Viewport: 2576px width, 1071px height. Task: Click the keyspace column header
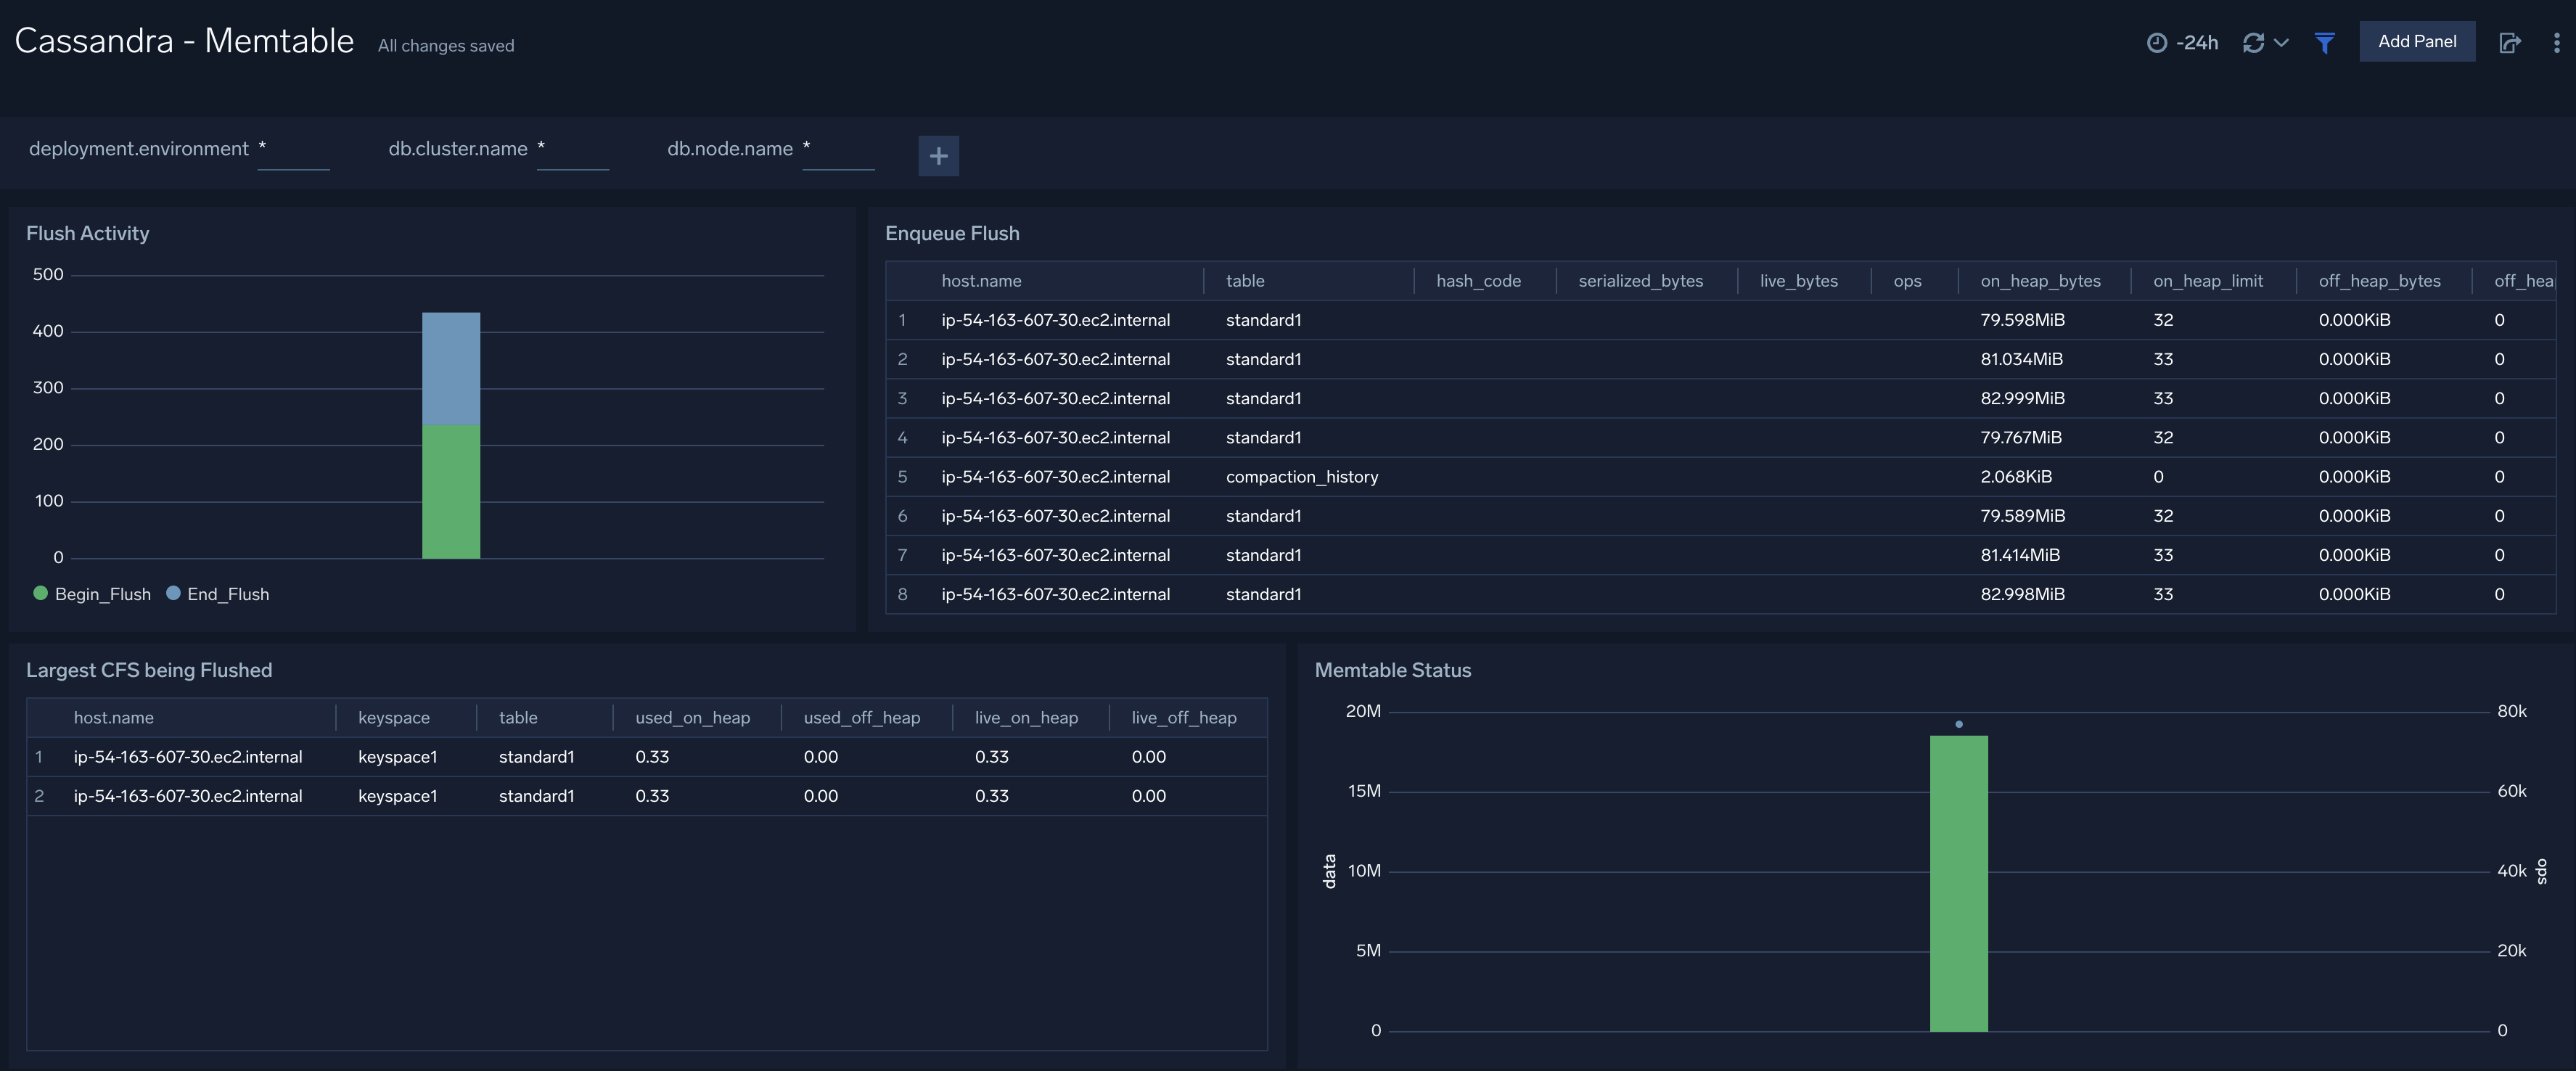(393, 718)
